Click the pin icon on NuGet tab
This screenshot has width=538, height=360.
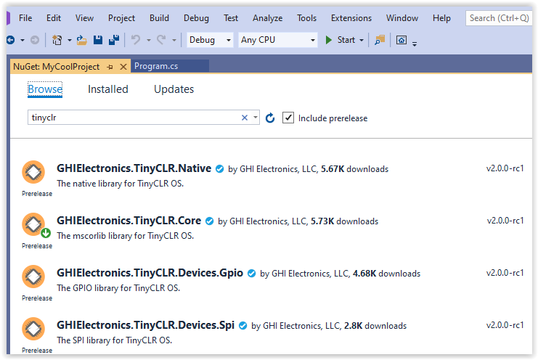click(110, 67)
